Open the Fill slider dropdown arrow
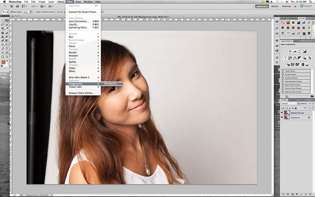This screenshot has height=197, width=315. (313, 108)
